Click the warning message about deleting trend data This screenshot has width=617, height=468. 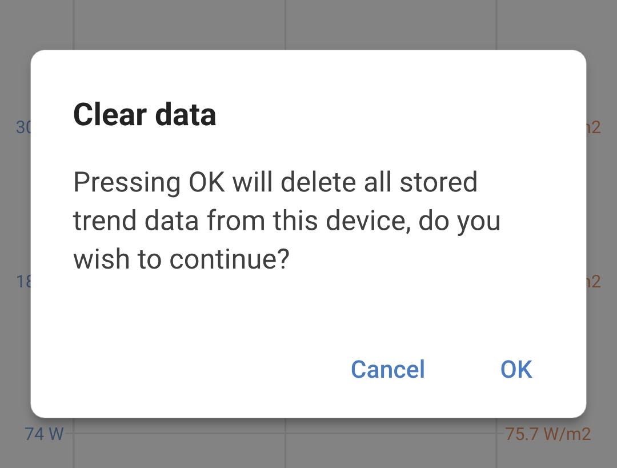tap(287, 220)
